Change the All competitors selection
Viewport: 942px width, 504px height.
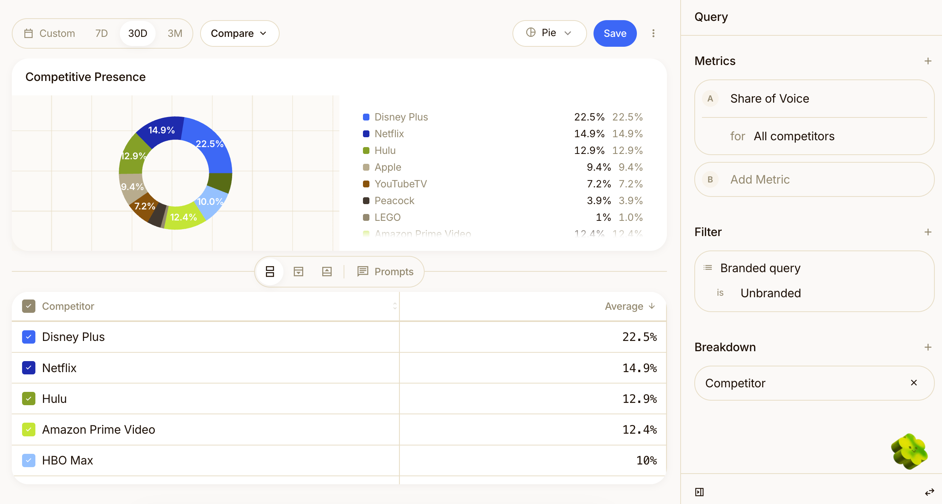(794, 136)
